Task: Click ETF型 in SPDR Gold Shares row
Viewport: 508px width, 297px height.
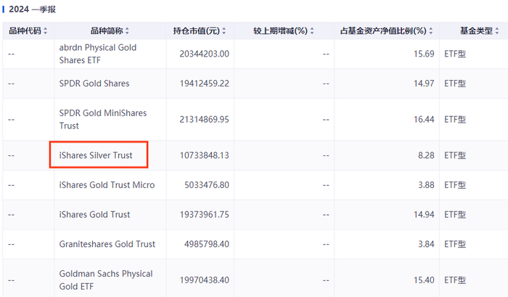Action: click(455, 84)
